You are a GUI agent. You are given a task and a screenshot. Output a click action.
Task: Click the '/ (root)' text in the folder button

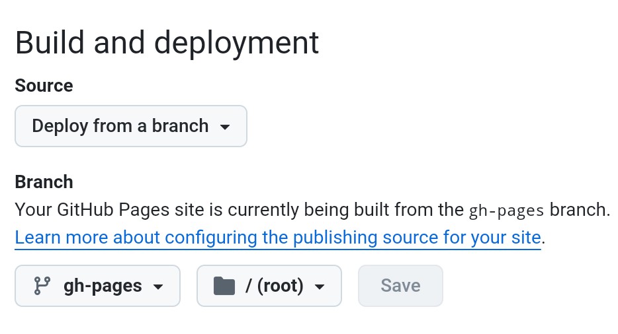pos(275,286)
